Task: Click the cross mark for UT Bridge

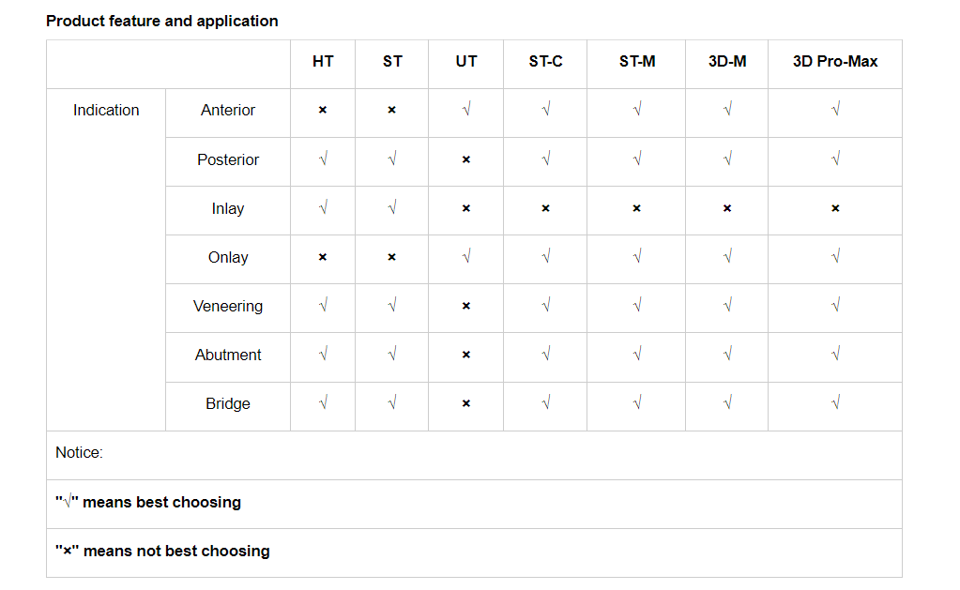Action: tap(466, 403)
